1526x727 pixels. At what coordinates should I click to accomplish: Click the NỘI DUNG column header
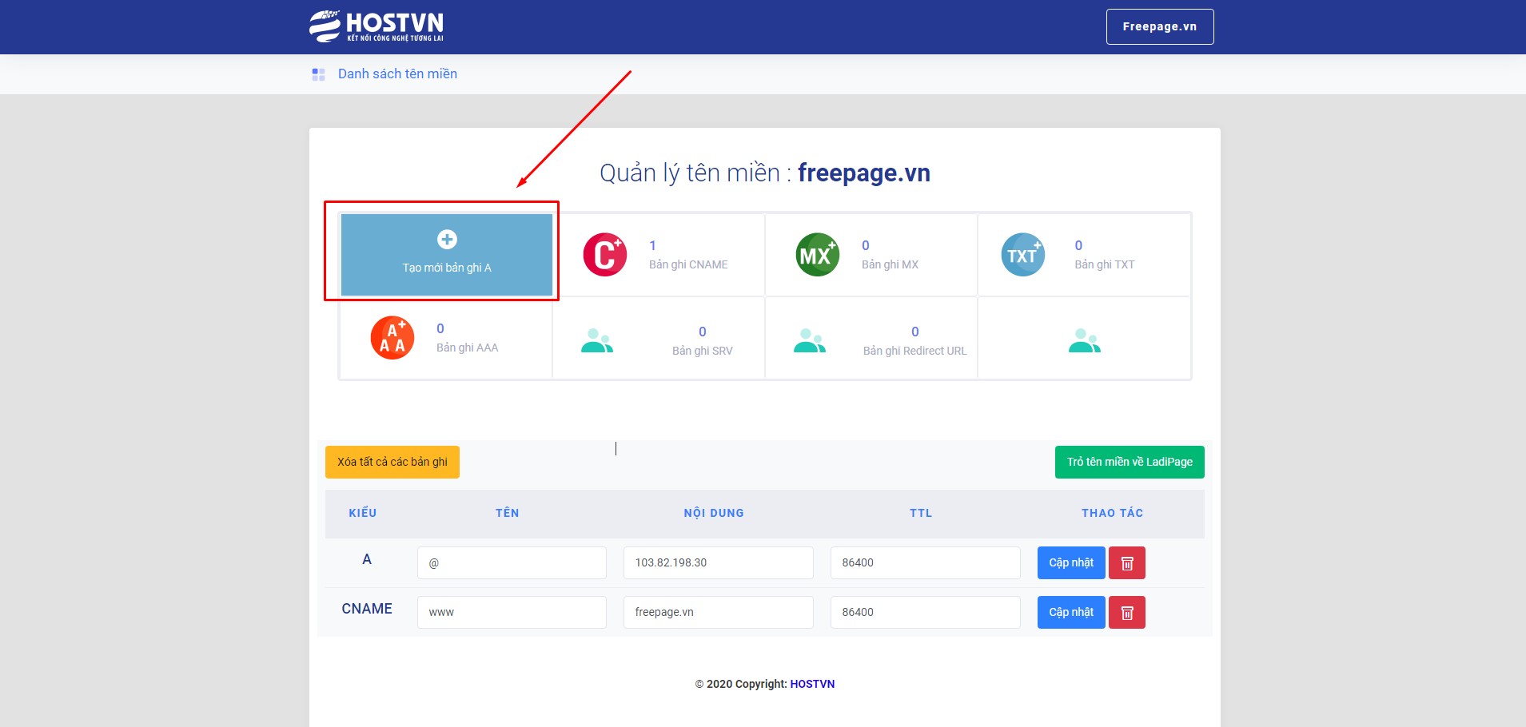714,513
